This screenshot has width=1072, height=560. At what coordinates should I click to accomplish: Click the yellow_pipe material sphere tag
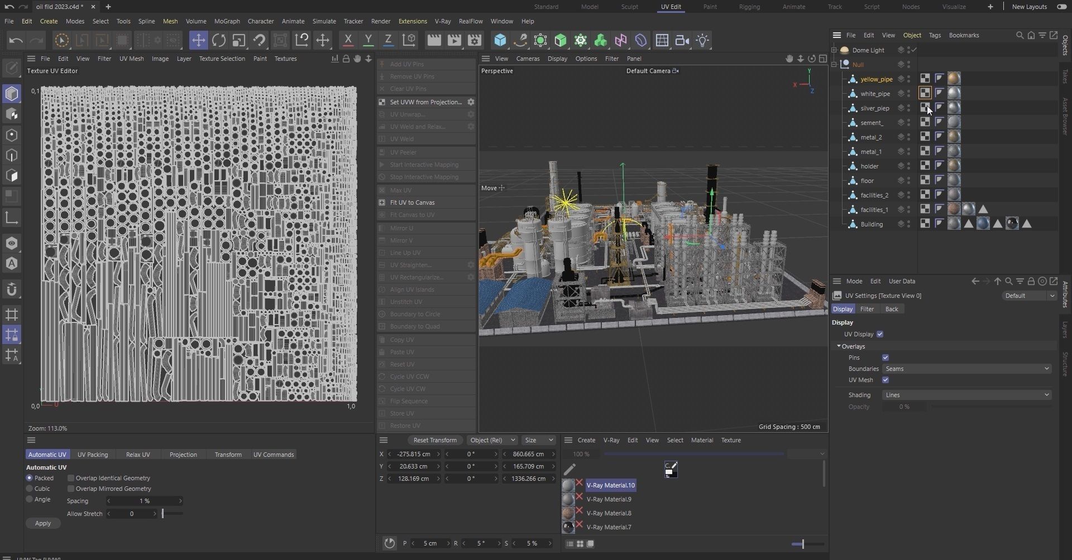(x=954, y=79)
